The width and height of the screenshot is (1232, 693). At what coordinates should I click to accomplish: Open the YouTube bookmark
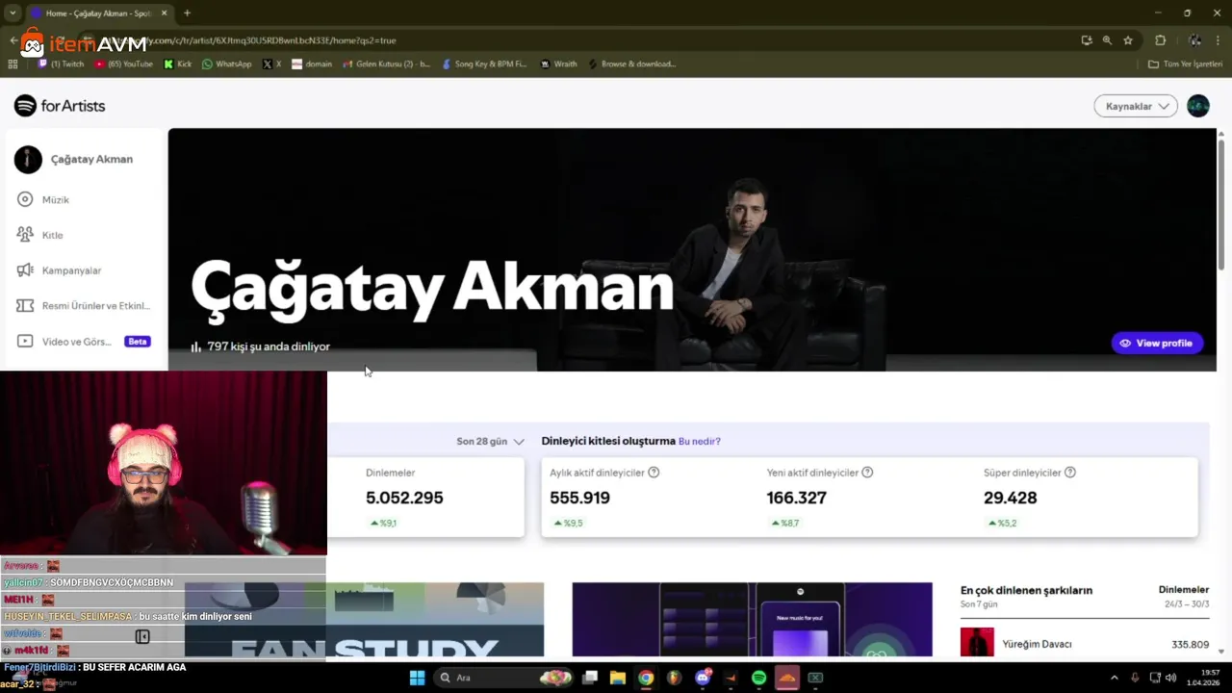point(123,64)
